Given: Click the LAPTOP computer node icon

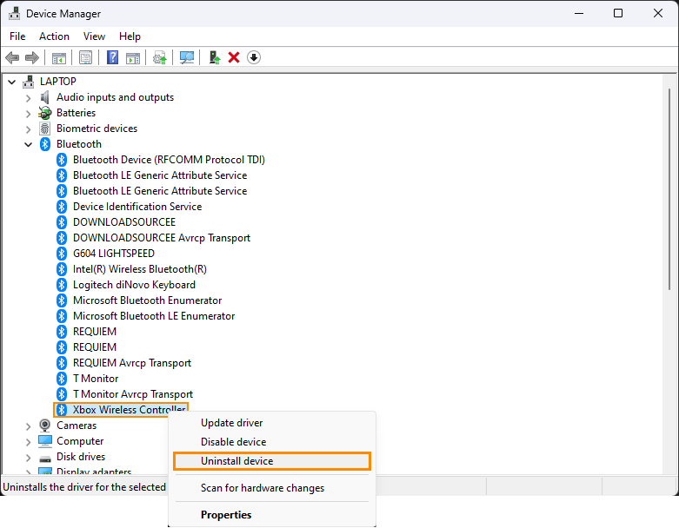Looking at the screenshot, I should click(29, 82).
